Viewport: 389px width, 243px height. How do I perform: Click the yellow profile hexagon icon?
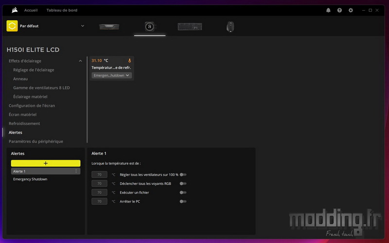(12, 26)
